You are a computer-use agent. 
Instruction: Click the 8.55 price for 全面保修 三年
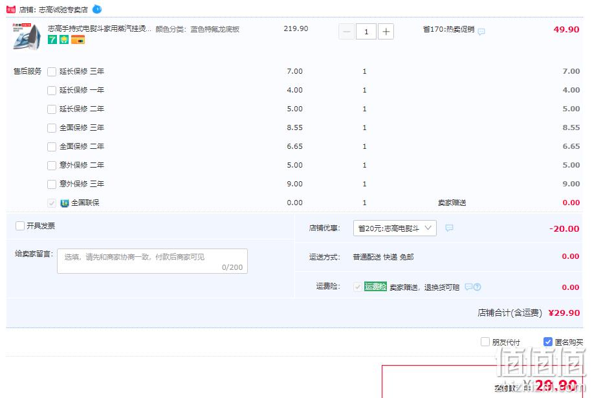294,127
